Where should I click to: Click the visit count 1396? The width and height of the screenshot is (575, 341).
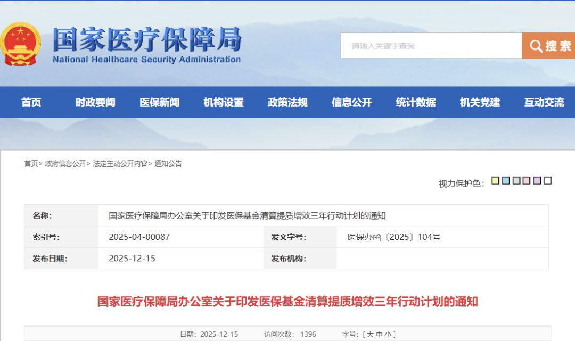point(308,335)
